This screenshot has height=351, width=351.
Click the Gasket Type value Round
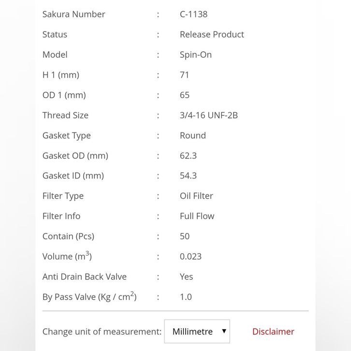(193, 135)
